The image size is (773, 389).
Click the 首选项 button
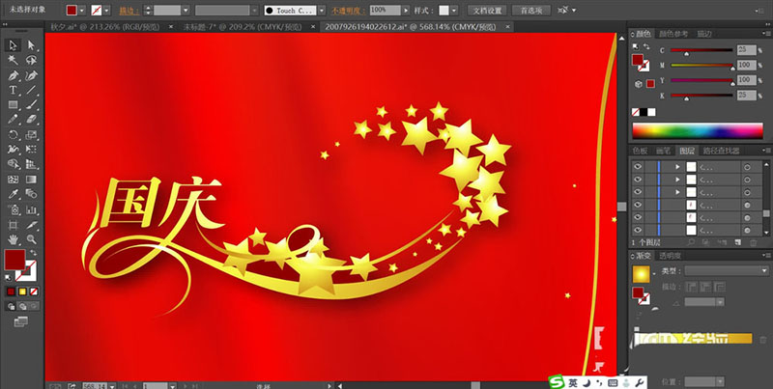click(x=530, y=10)
